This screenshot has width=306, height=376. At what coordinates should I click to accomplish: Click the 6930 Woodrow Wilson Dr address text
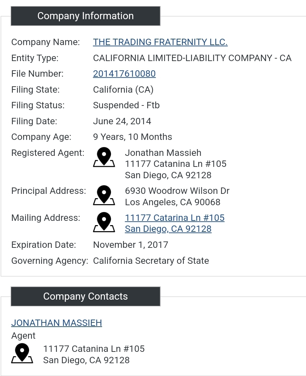[x=177, y=191]
